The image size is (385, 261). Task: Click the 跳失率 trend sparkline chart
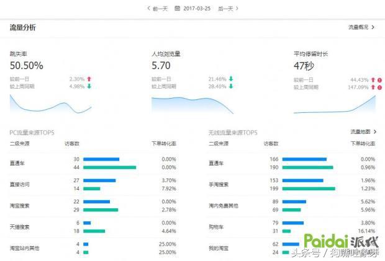click(x=50, y=104)
